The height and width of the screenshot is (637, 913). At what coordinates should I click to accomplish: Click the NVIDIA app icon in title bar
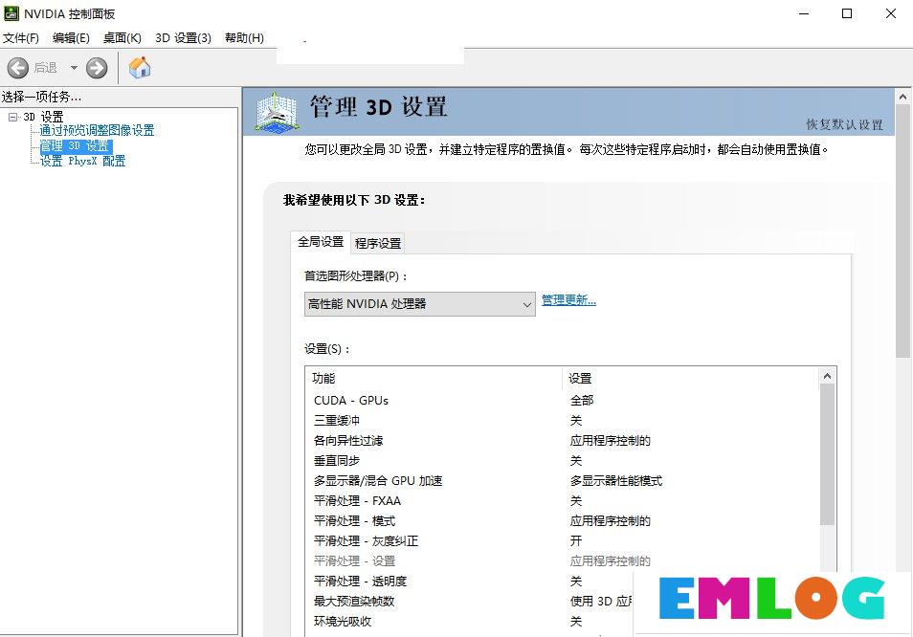[x=11, y=13]
